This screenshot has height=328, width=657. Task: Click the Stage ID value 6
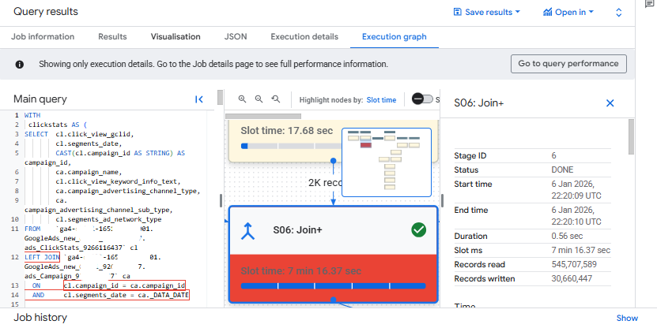pos(553,156)
